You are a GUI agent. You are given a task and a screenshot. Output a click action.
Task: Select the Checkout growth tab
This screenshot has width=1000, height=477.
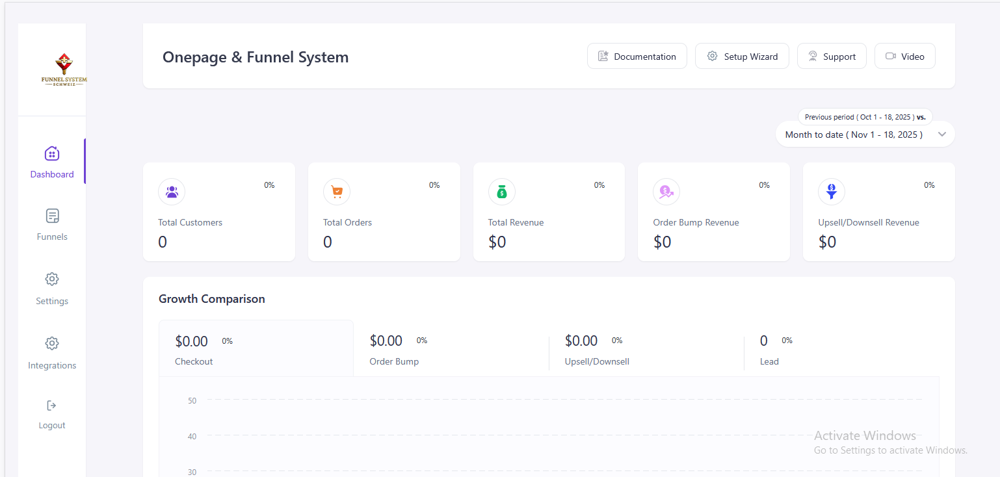point(256,349)
